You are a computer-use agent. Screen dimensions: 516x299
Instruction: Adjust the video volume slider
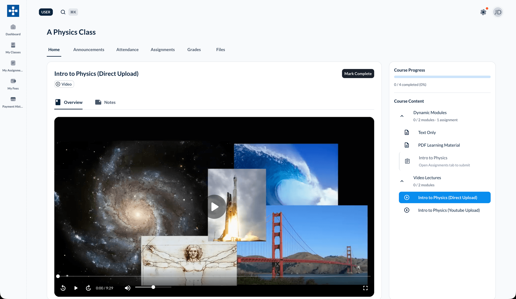(x=153, y=287)
